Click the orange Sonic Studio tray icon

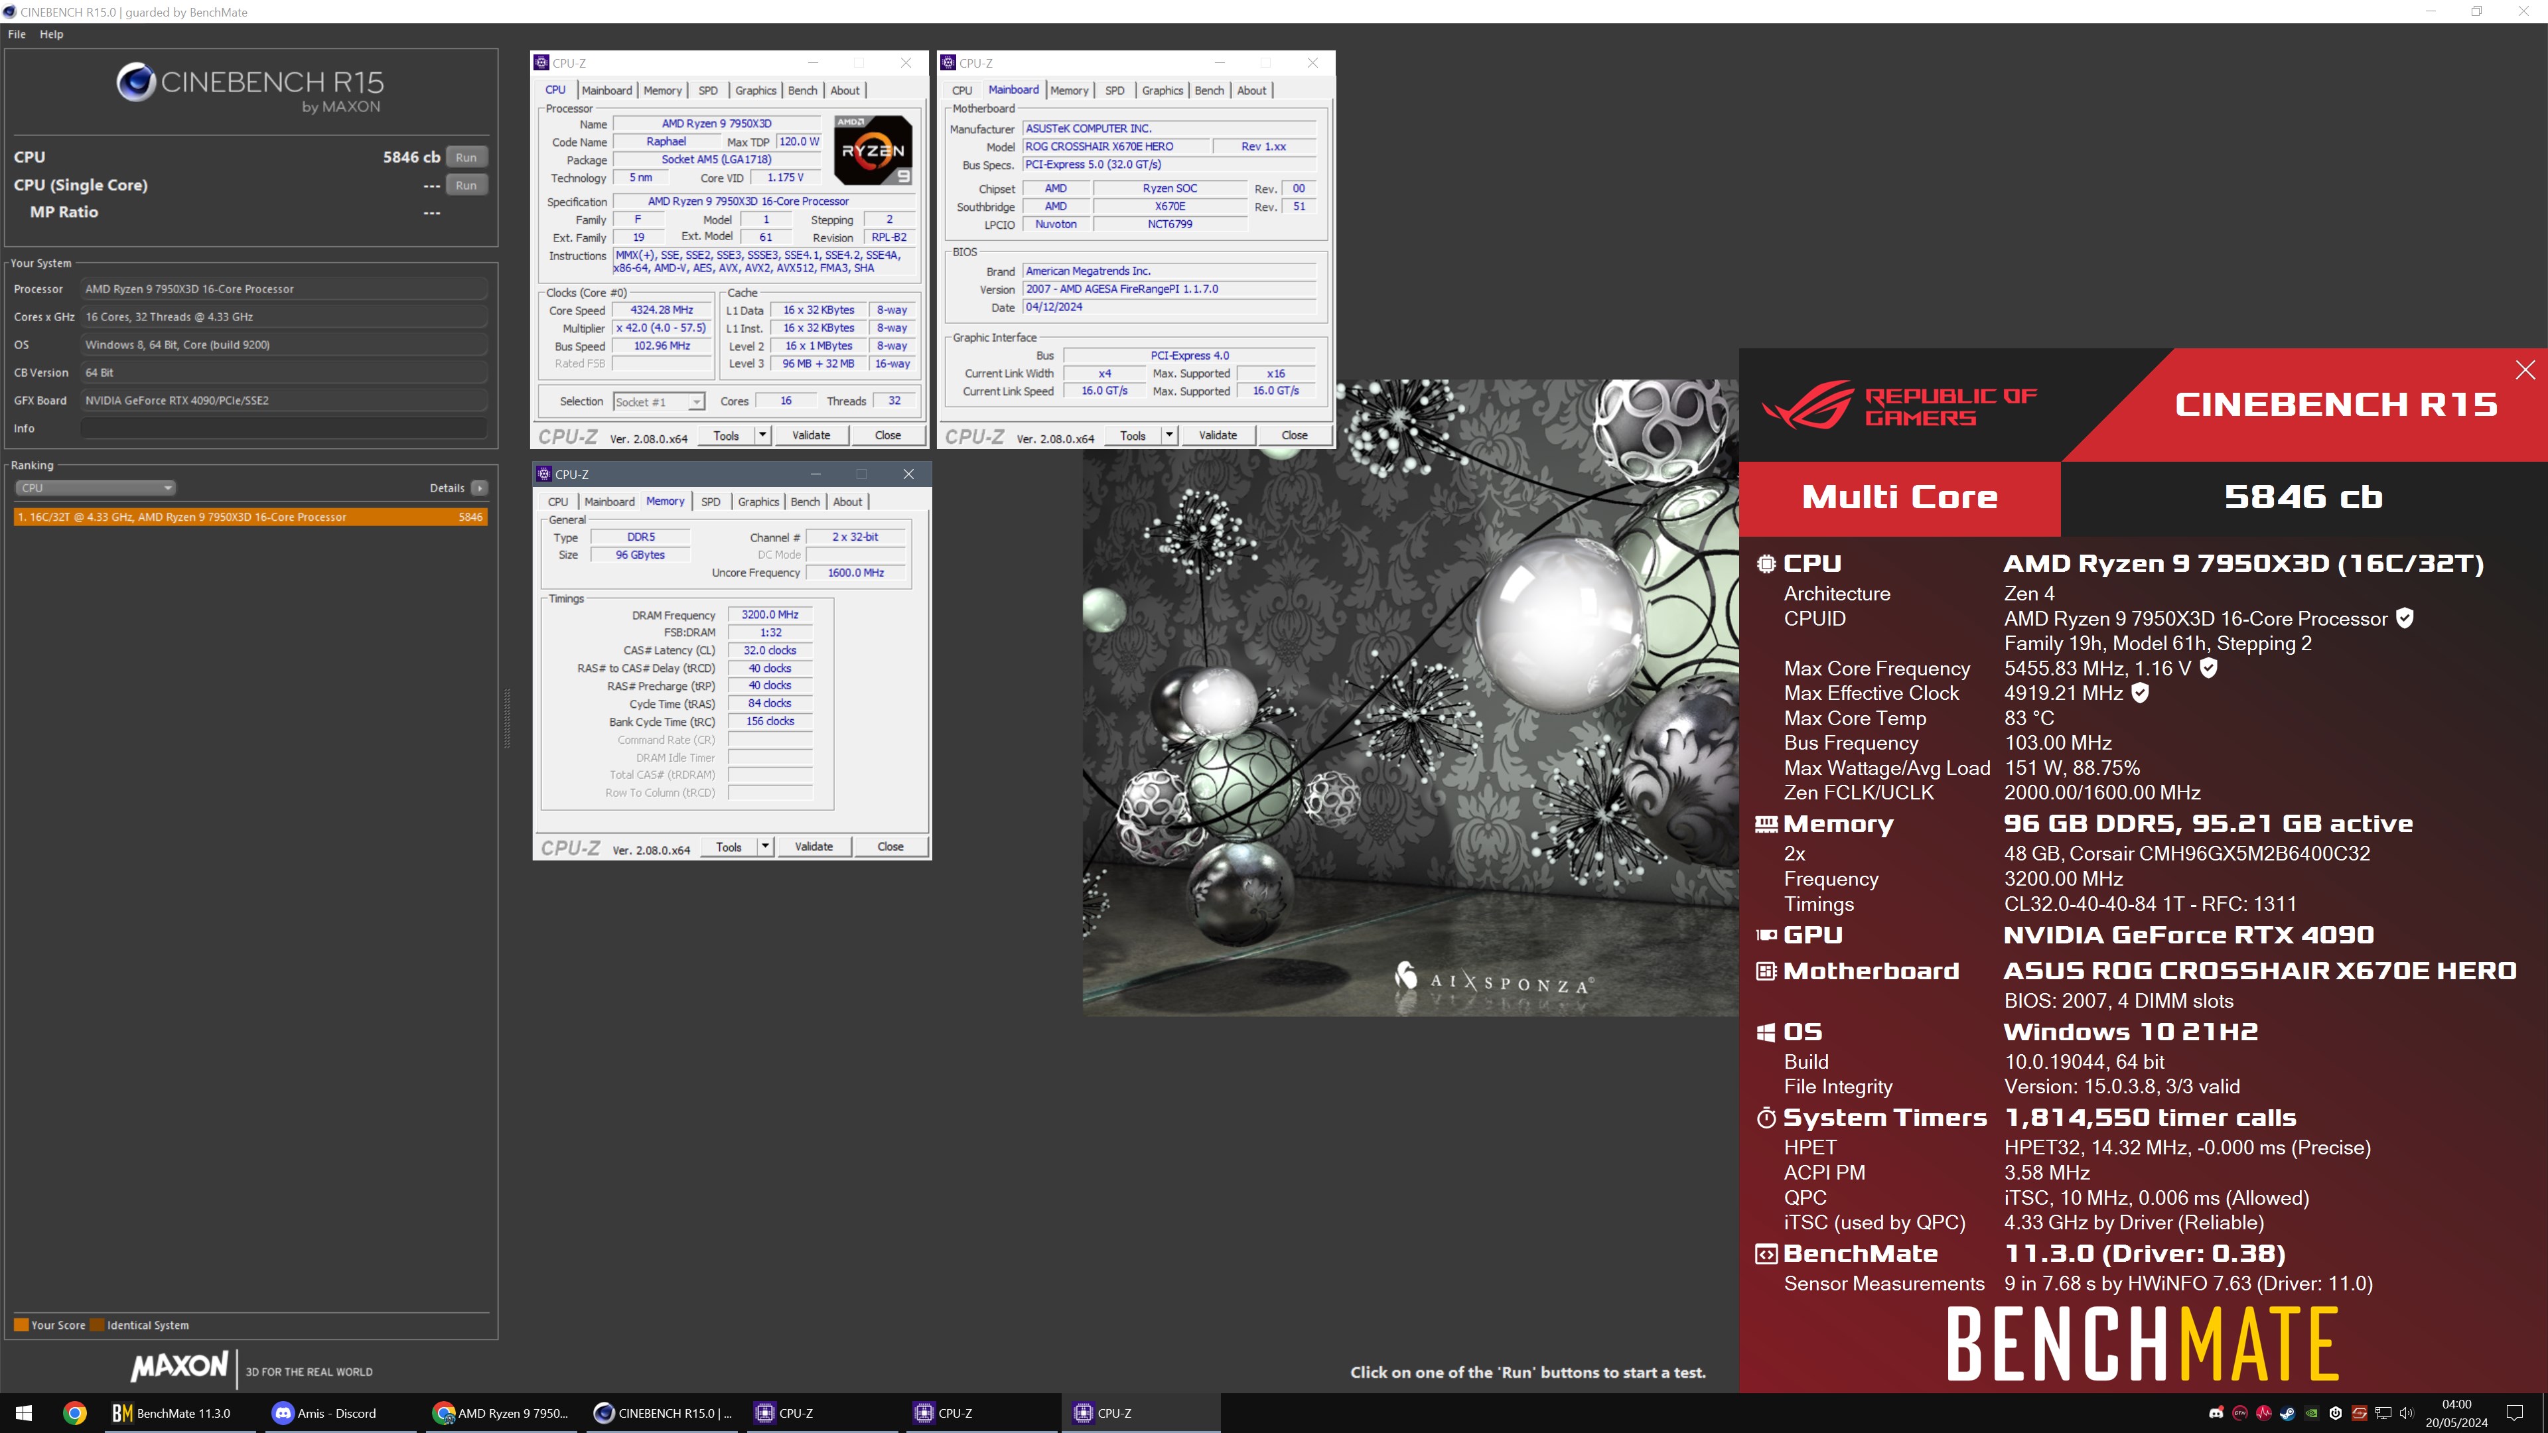pos(2359,1413)
